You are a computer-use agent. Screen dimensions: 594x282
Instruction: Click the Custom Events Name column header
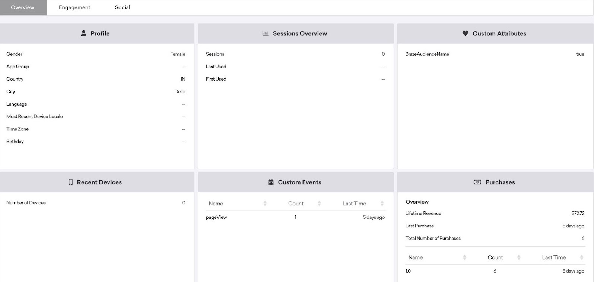tap(216, 204)
